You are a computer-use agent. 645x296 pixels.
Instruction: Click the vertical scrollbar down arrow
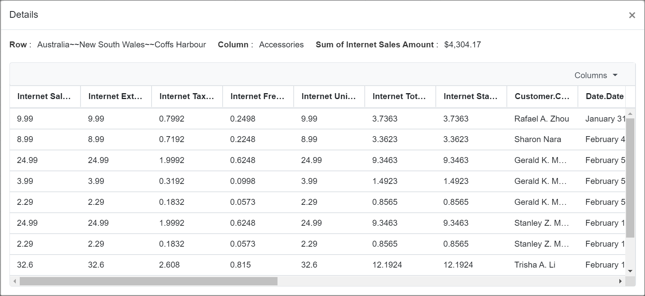tap(630, 271)
